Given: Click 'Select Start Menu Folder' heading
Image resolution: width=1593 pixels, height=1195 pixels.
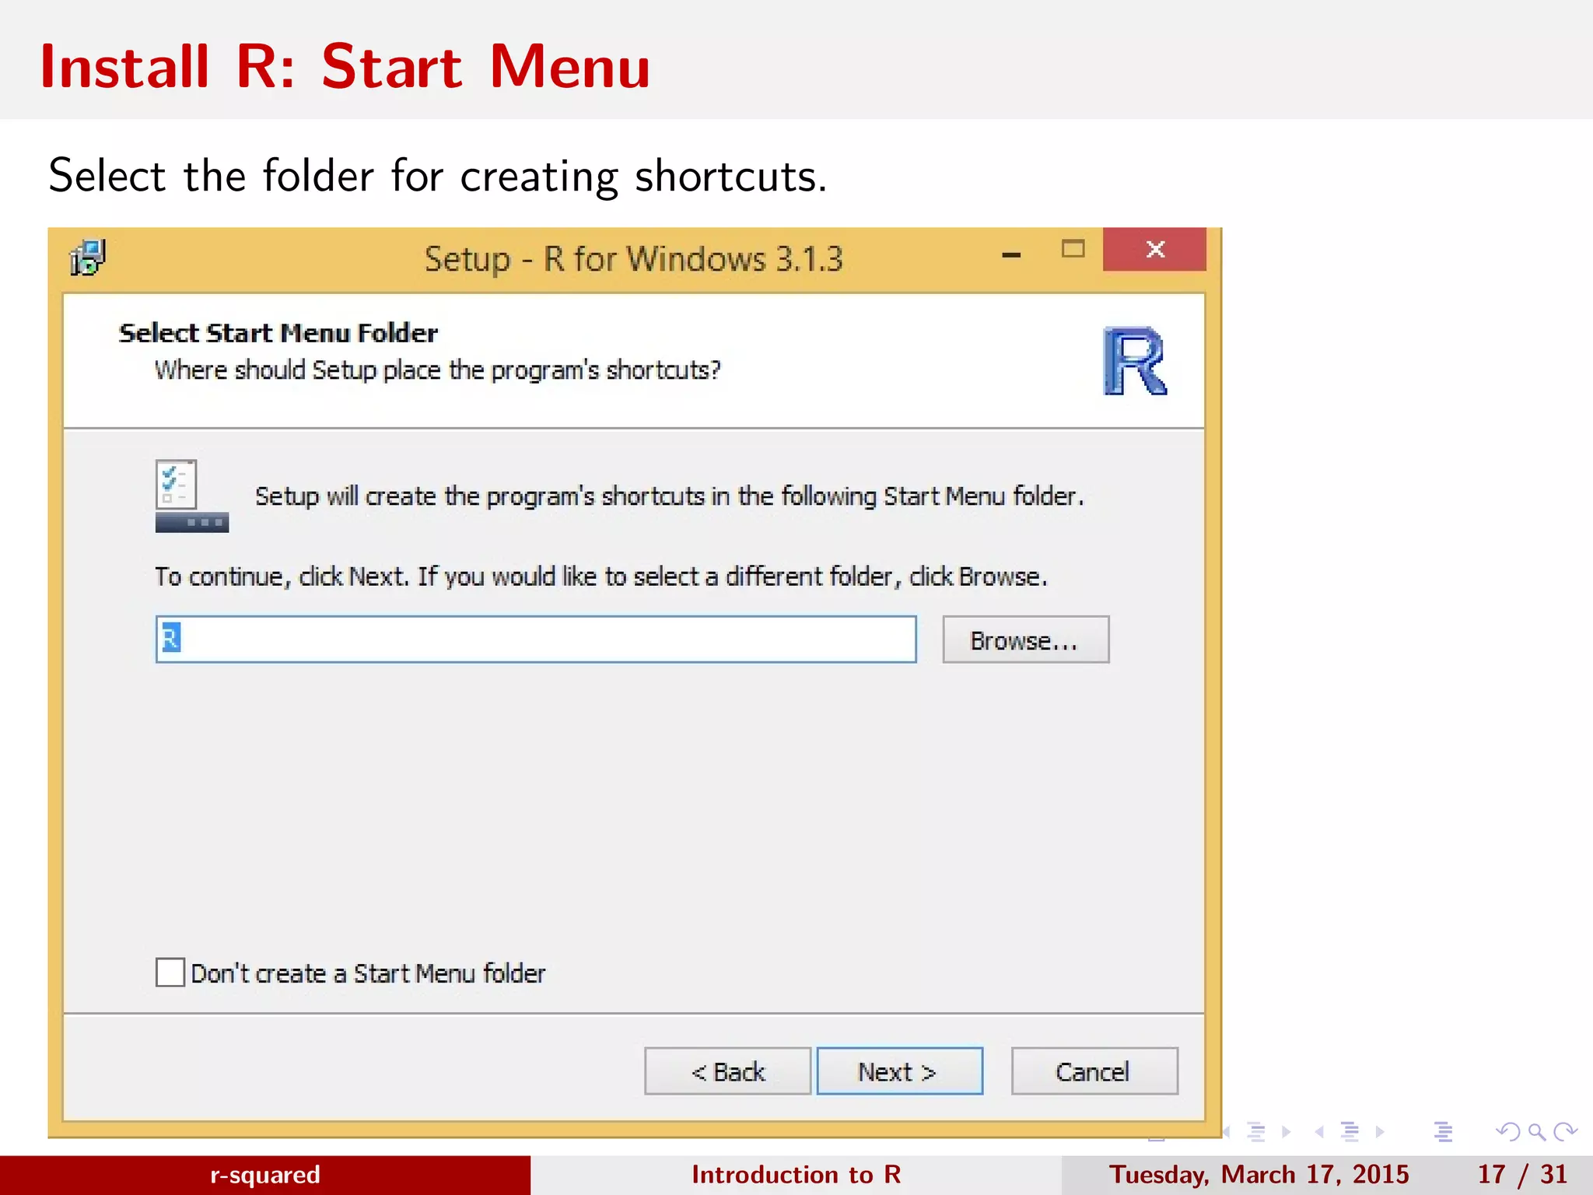Looking at the screenshot, I should pos(278,333).
